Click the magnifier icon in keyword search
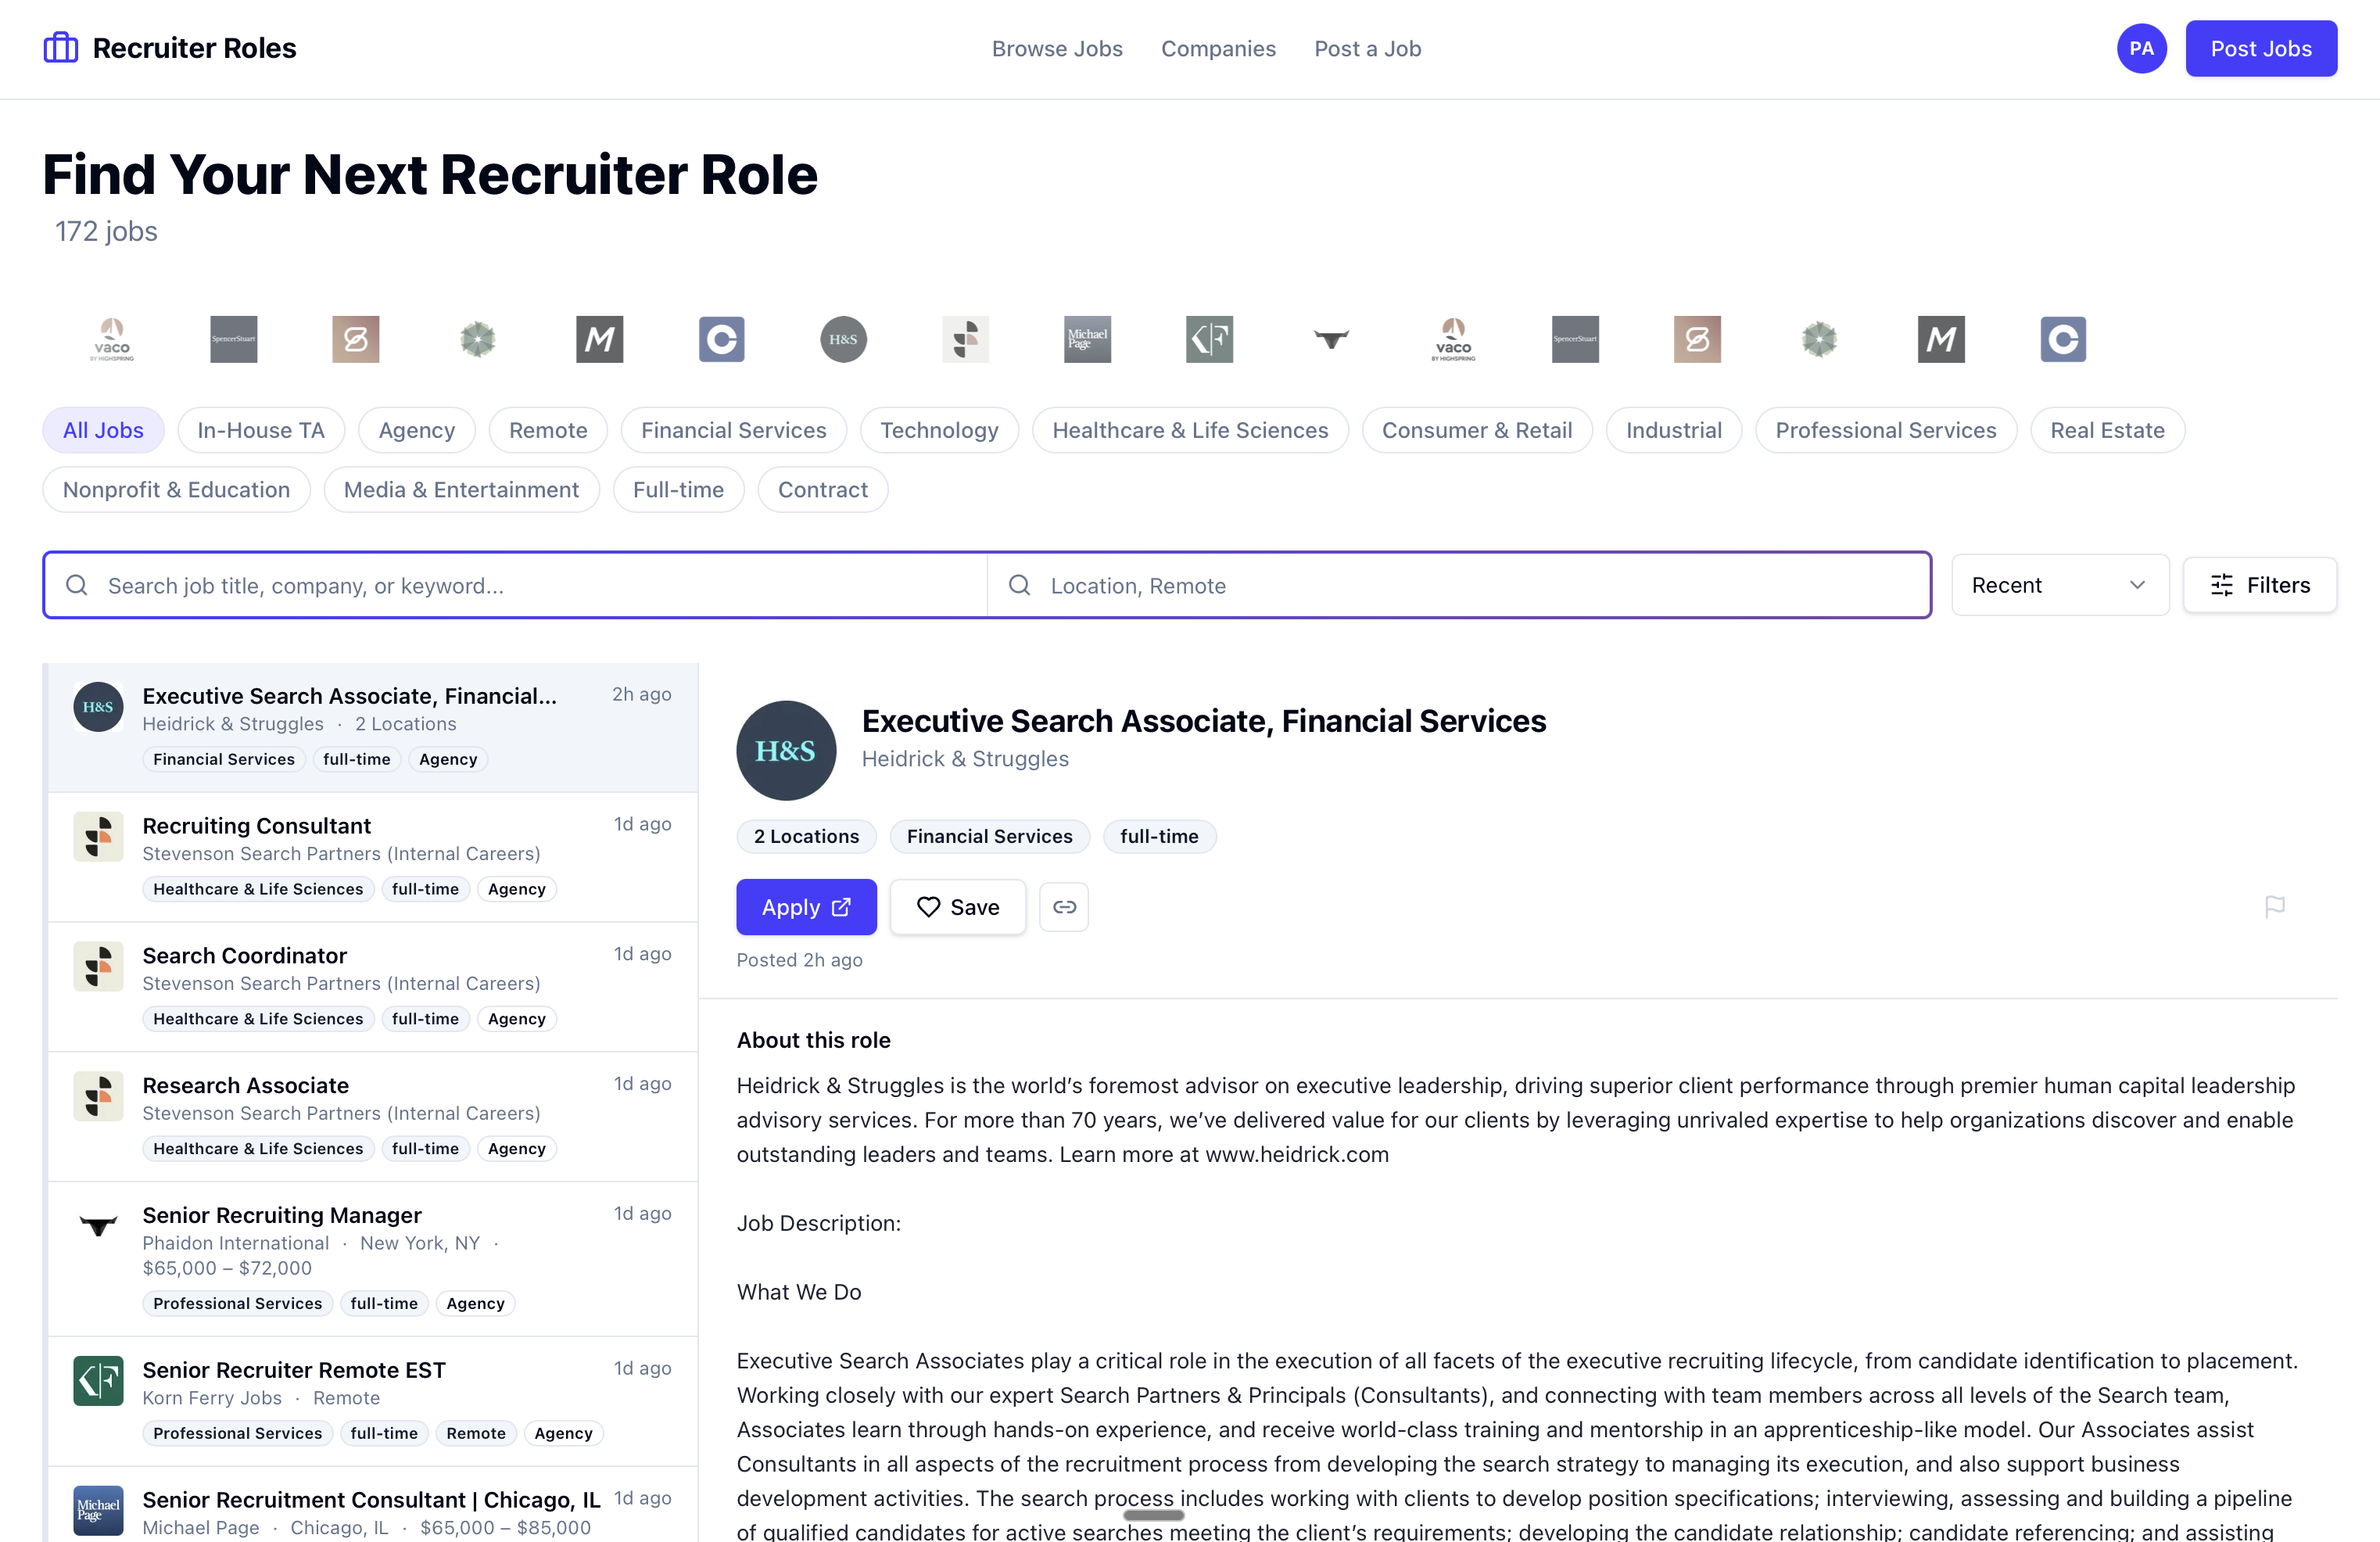 77,585
